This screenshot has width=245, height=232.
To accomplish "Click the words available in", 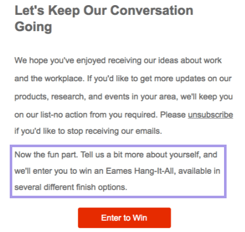I will (199, 171).
